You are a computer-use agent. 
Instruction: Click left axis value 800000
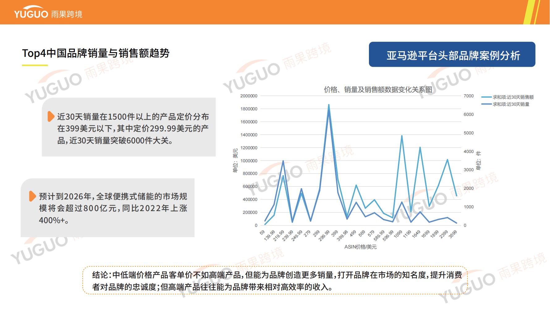click(x=250, y=173)
